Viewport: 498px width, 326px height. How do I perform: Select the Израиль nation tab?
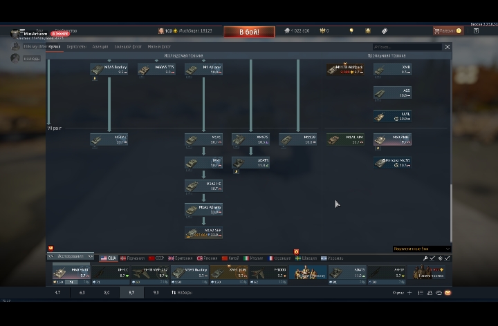coord(332,258)
